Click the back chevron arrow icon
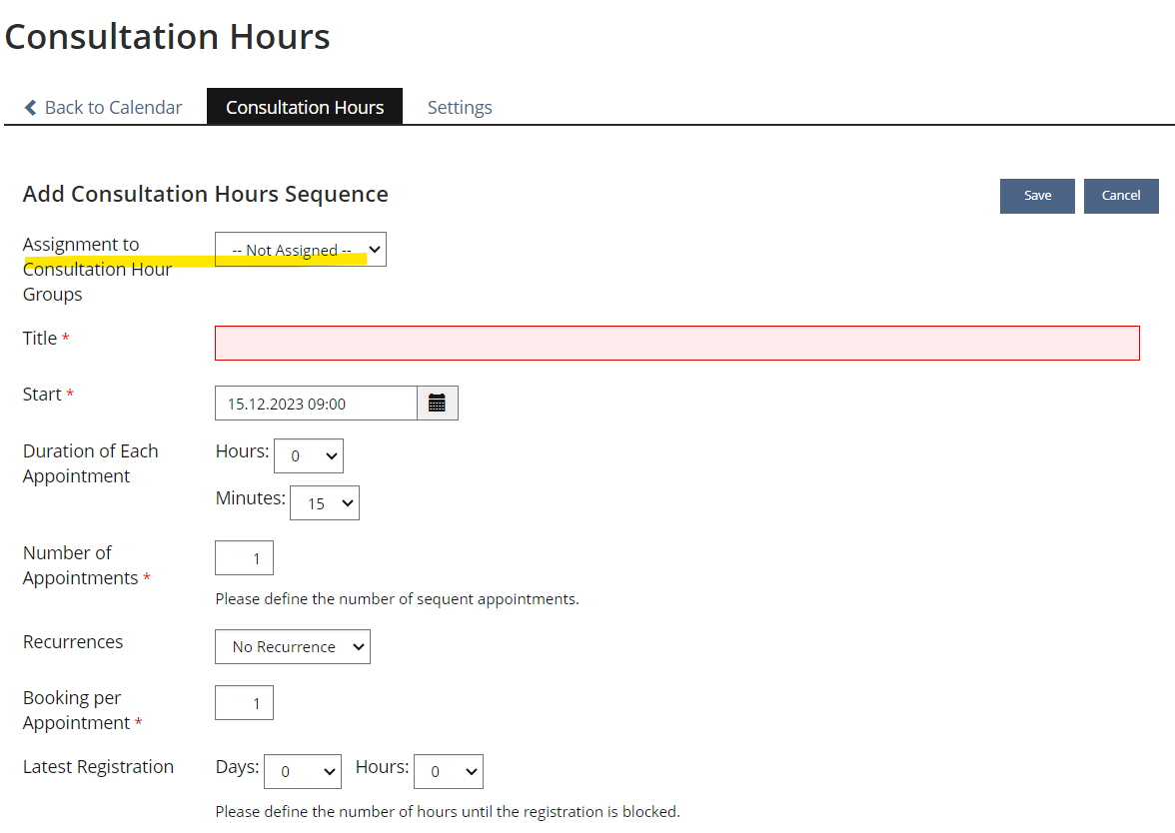Screen dimensions: 1175x833 (x=31, y=108)
